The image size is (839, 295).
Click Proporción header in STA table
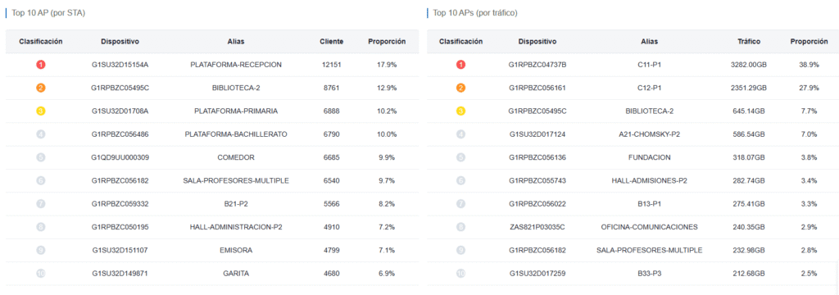(x=387, y=41)
